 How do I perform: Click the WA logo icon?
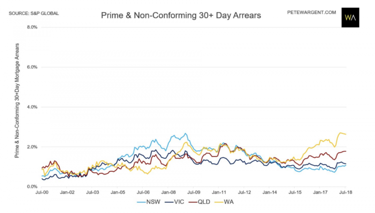pos(351,17)
